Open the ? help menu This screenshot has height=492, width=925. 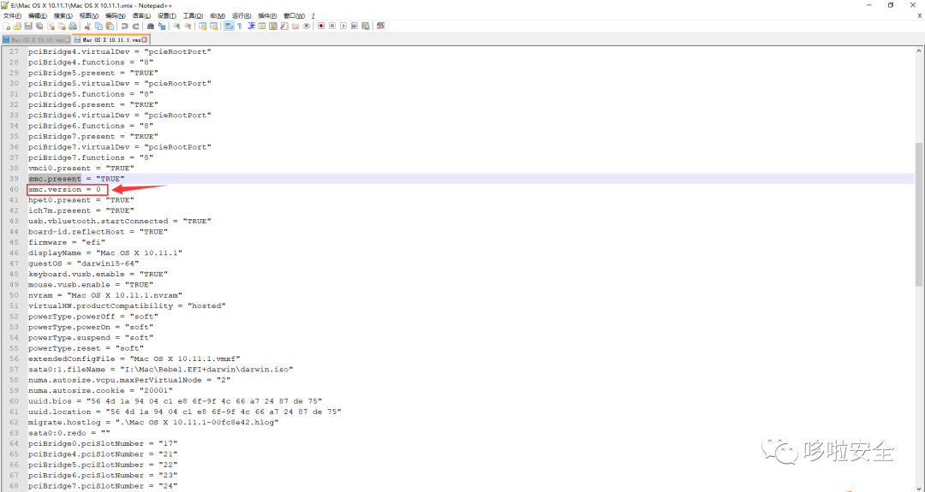[313, 16]
